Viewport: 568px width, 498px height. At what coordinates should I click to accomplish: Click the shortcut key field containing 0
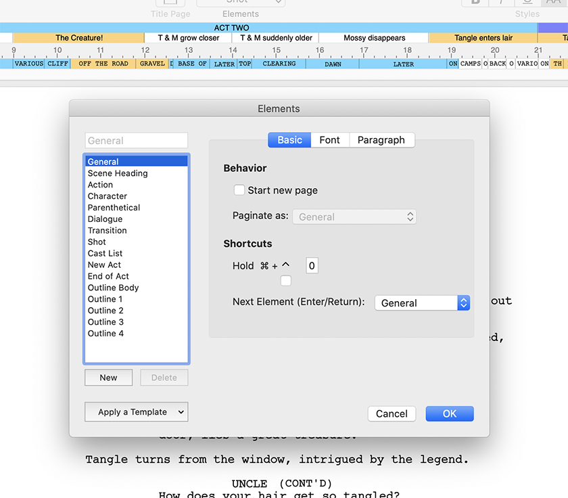pos(312,266)
